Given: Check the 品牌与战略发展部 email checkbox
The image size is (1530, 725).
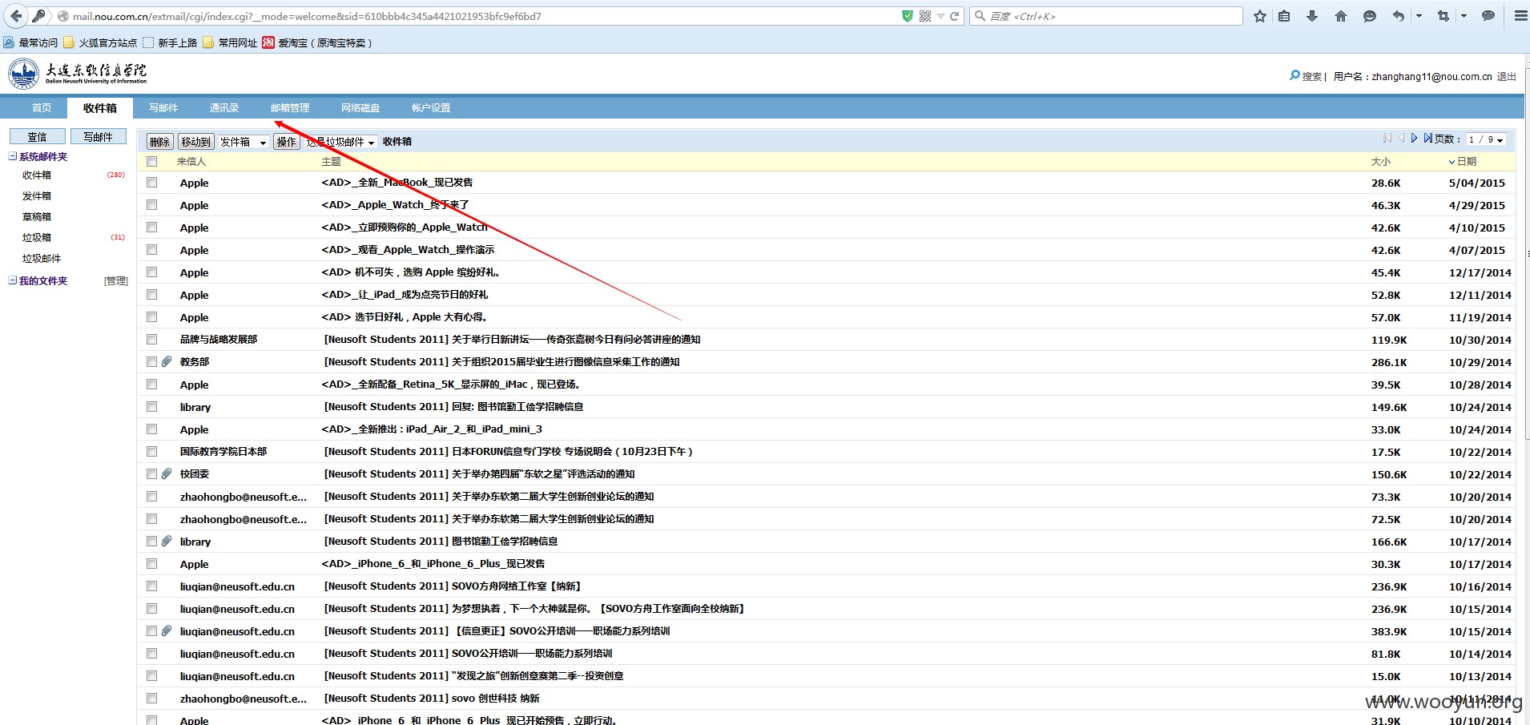Looking at the screenshot, I should coord(152,340).
